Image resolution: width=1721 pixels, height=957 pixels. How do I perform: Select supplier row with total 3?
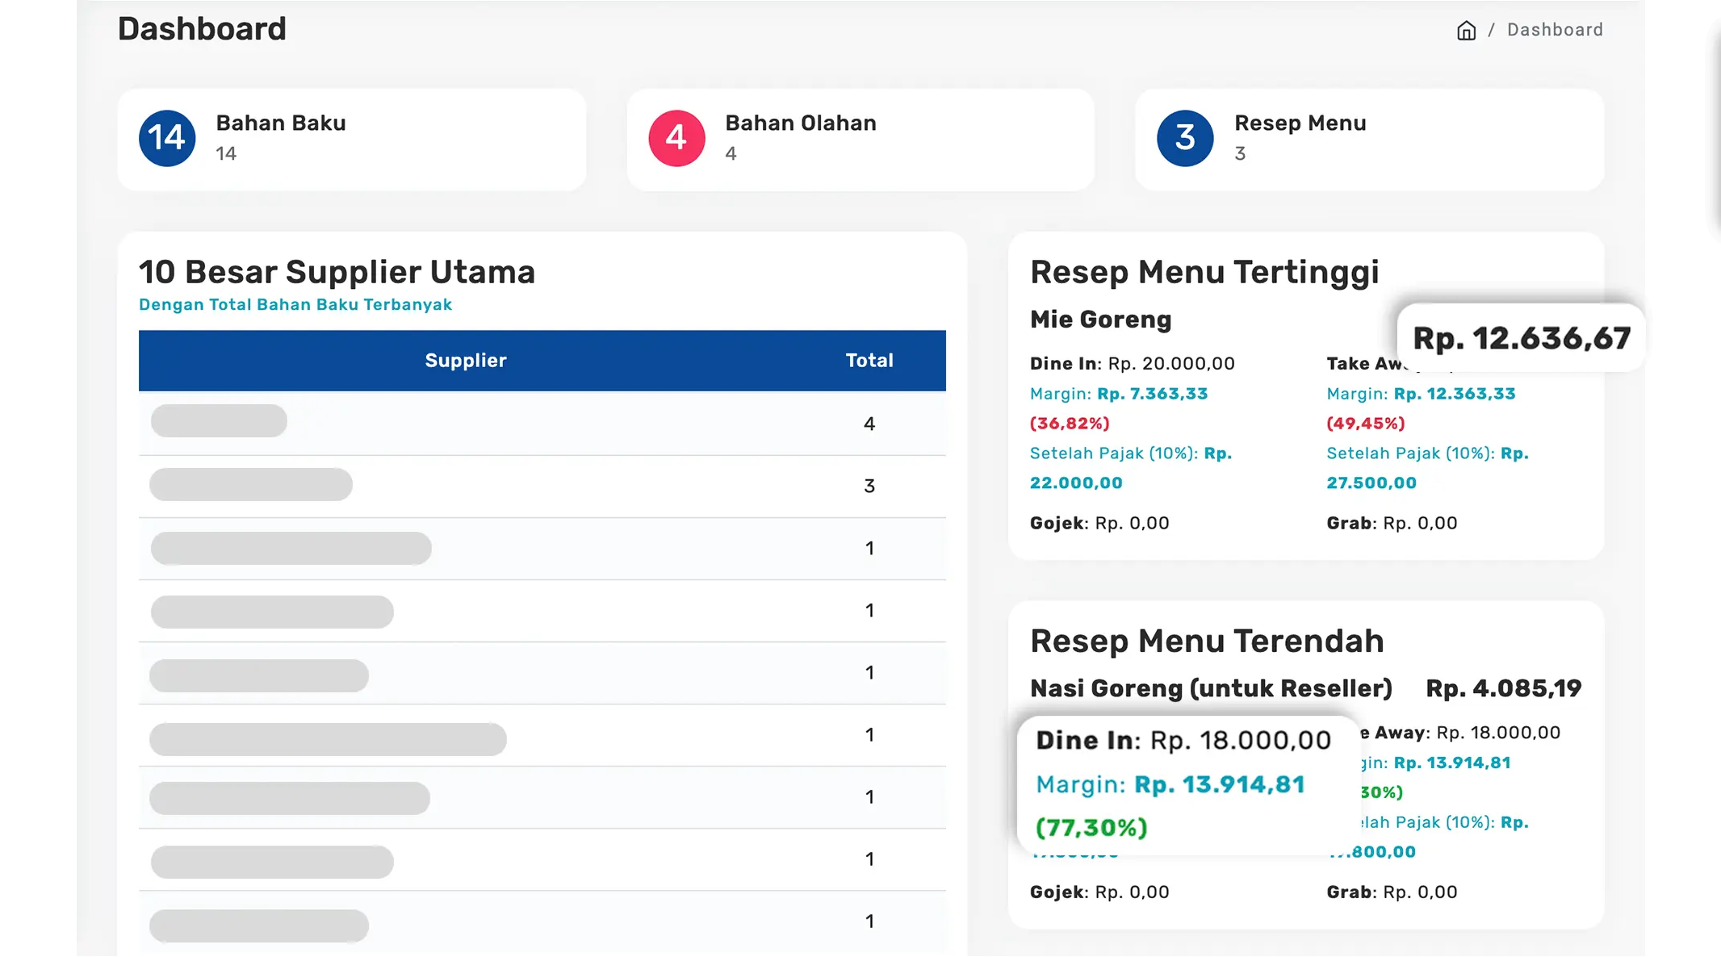point(542,486)
